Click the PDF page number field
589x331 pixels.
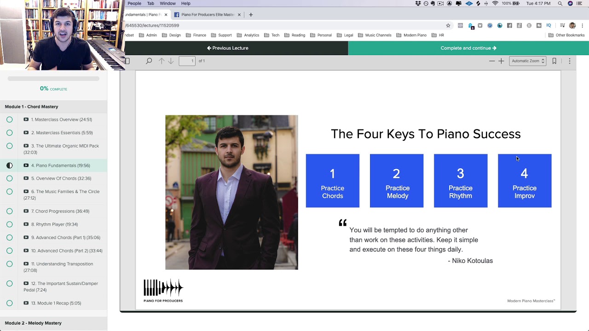pos(187,61)
